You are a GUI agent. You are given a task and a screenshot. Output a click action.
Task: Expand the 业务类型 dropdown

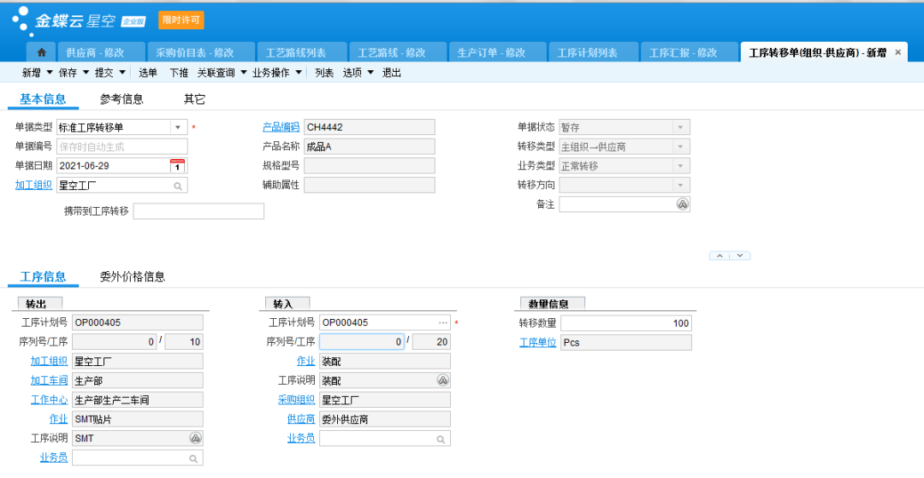pyautogui.click(x=681, y=166)
